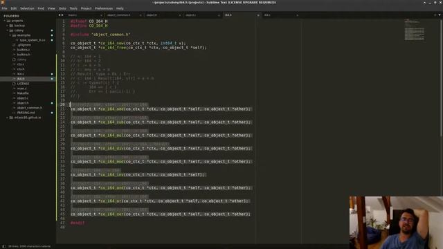Click the selection status text in status bar
The image size is (443, 249).
click(x=29, y=246)
